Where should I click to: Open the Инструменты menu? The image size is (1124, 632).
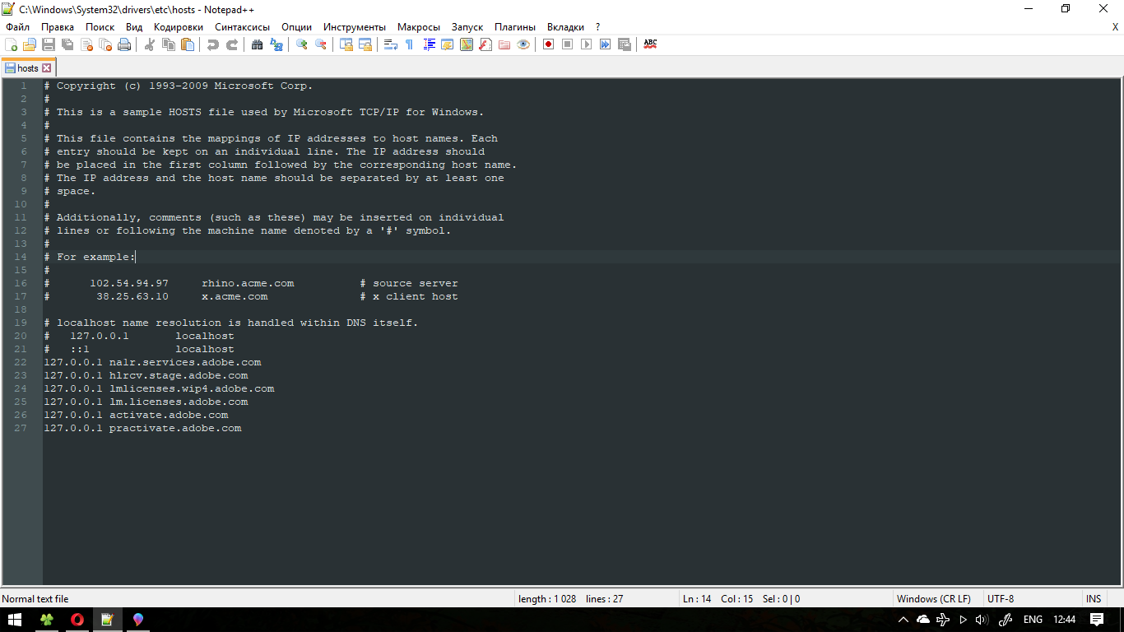[x=355, y=27]
